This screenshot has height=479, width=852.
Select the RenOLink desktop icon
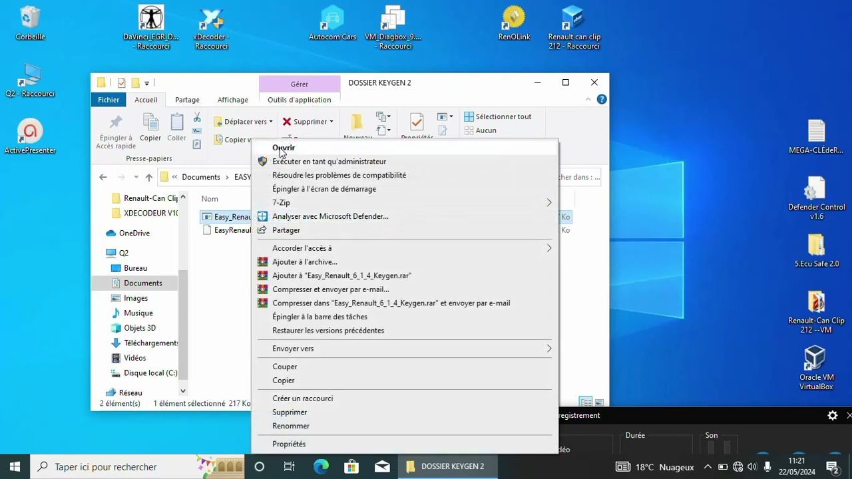pyautogui.click(x=514, y=23)
